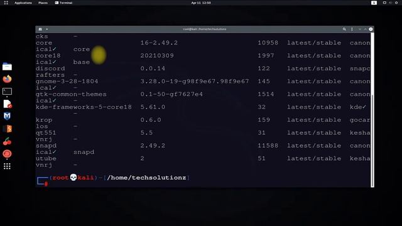Click version '16-2.49.2'

(x=159, y=43)
